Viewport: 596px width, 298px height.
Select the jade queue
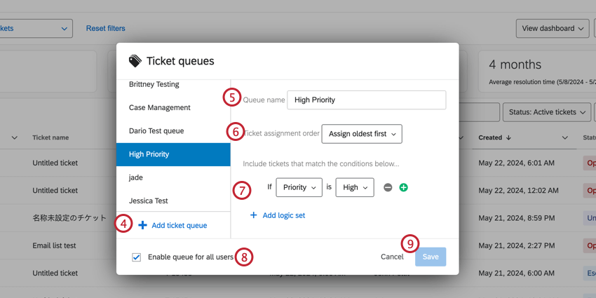(x=136, y=177)
